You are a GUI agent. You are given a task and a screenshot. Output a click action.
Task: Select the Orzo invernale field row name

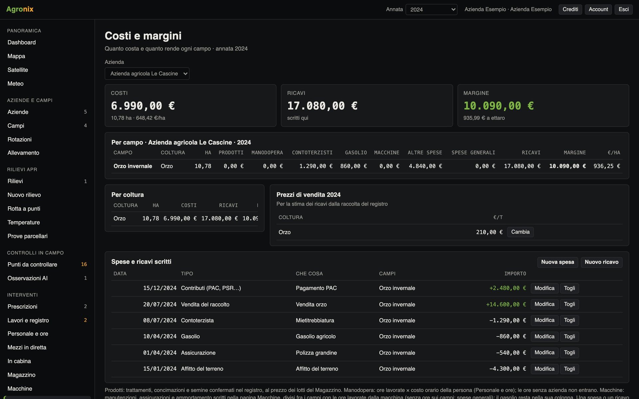(133, 166)
